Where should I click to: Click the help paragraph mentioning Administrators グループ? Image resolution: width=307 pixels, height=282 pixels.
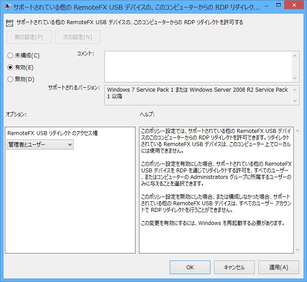(x=216, y=174)
